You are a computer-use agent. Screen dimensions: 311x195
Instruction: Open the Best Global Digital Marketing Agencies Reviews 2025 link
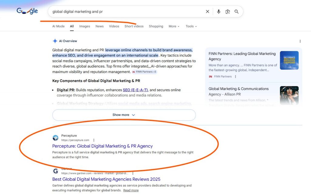click(x=106, y=179)
